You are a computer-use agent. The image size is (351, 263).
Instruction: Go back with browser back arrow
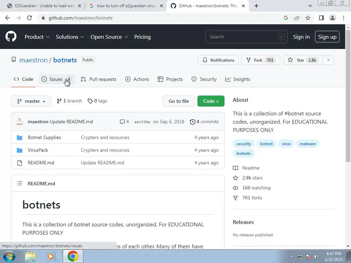[8, 18]
